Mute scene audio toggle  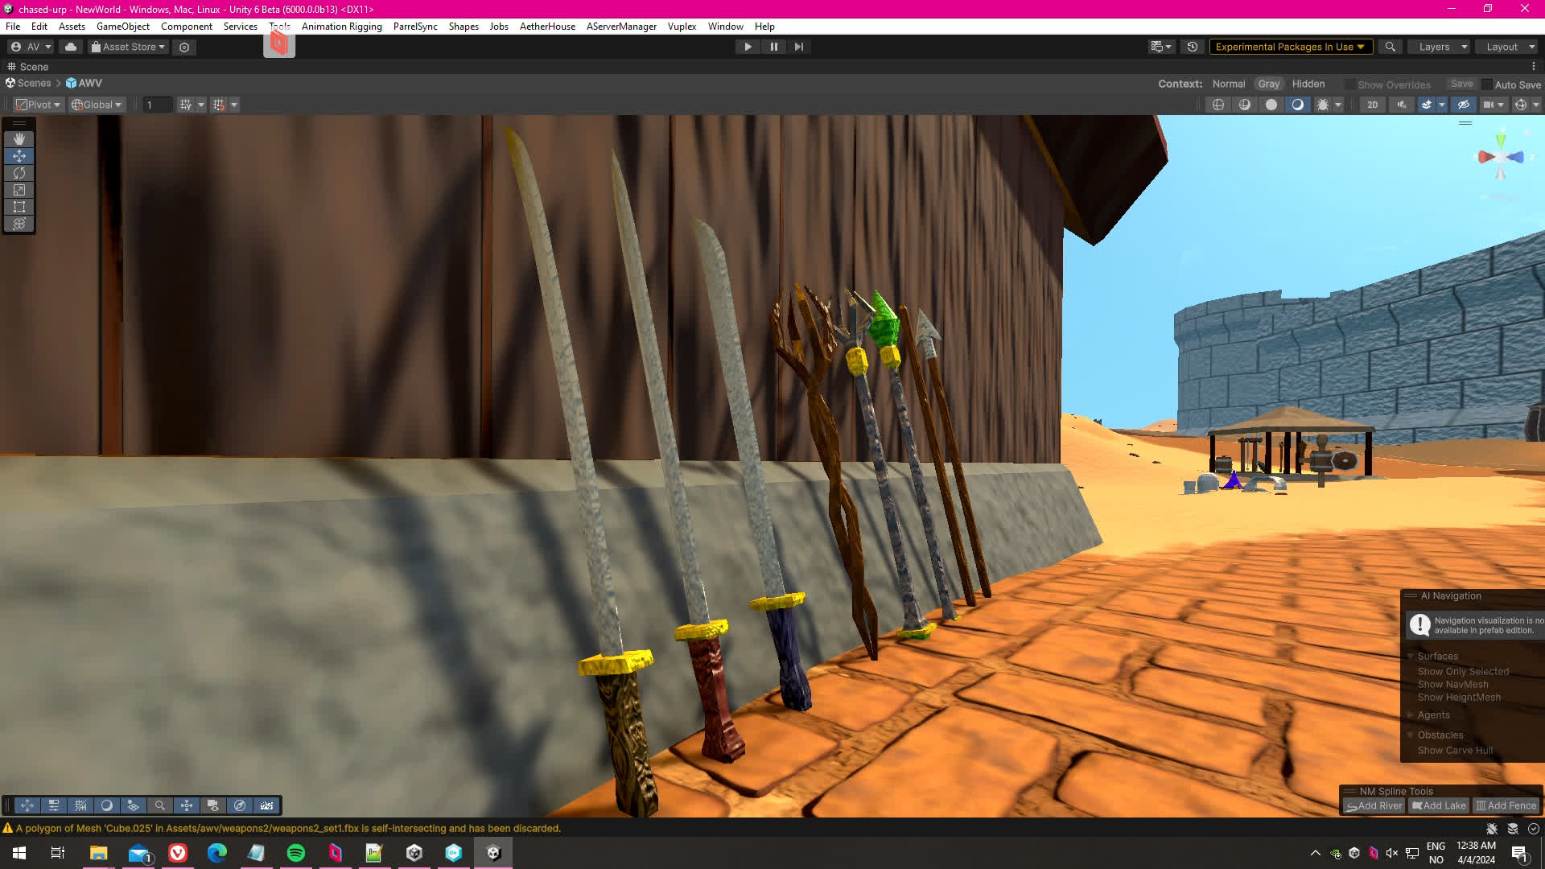[1401, 105]
